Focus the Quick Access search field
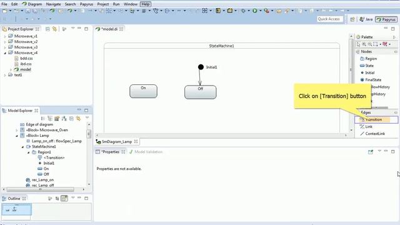The height and width of the screenshot is (225, 400). click(329, 19)
